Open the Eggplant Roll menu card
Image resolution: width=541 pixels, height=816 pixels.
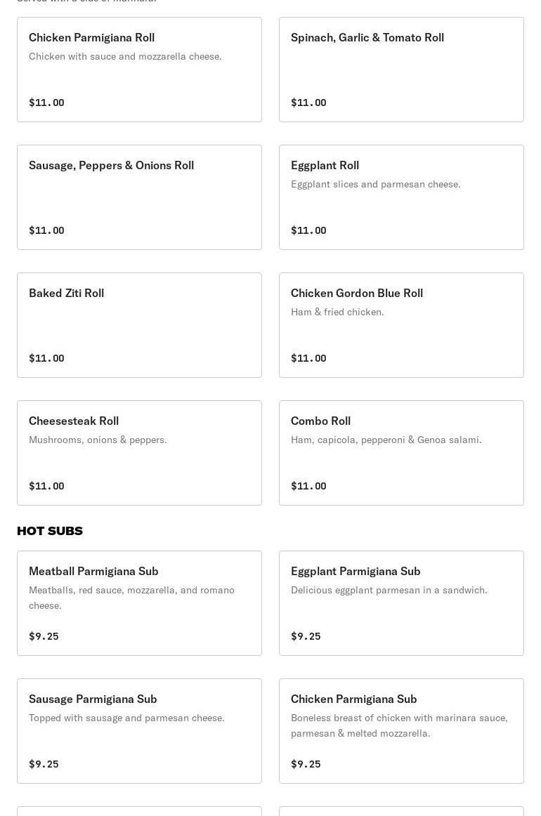pos(401,197)
